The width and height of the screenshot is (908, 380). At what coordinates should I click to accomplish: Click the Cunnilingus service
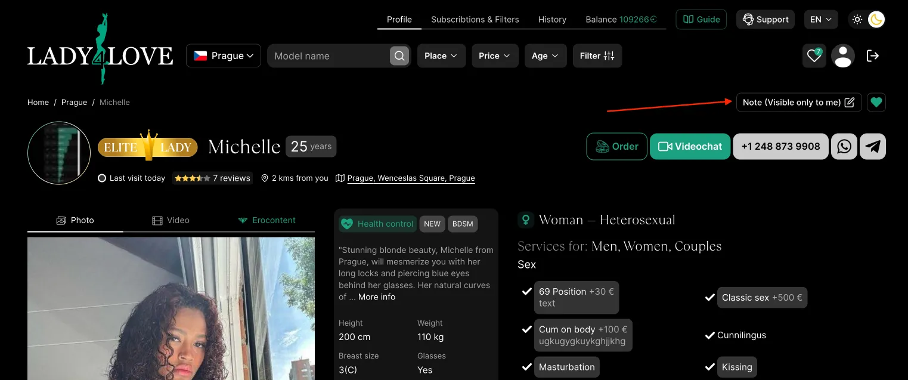tap(742, 335)
